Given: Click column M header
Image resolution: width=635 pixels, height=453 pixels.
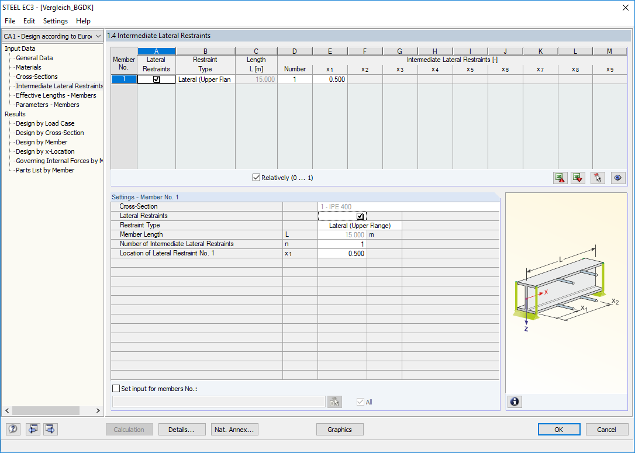Looking at the screenshot, I should [609, 51].
